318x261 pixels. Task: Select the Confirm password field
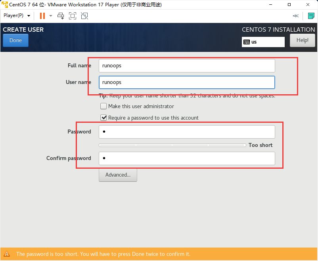coord(186,158)
